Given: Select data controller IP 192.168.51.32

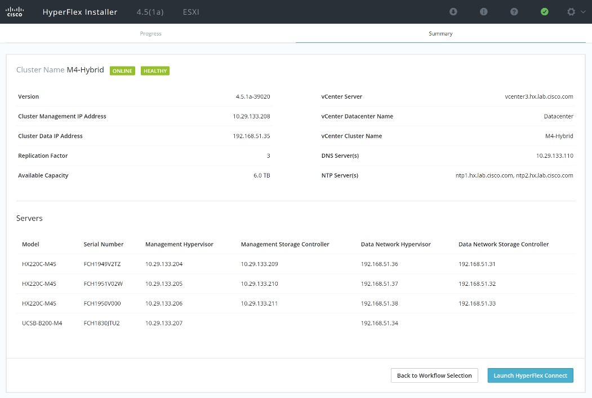Looking at the screenshot, I should pyautogui.click(x=477, y=284).
